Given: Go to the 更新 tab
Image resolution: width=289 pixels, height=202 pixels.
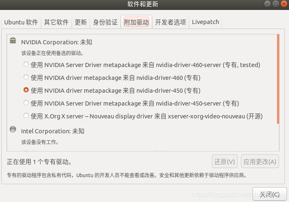Looking at the screenshot, I should (x=81, y=22).
